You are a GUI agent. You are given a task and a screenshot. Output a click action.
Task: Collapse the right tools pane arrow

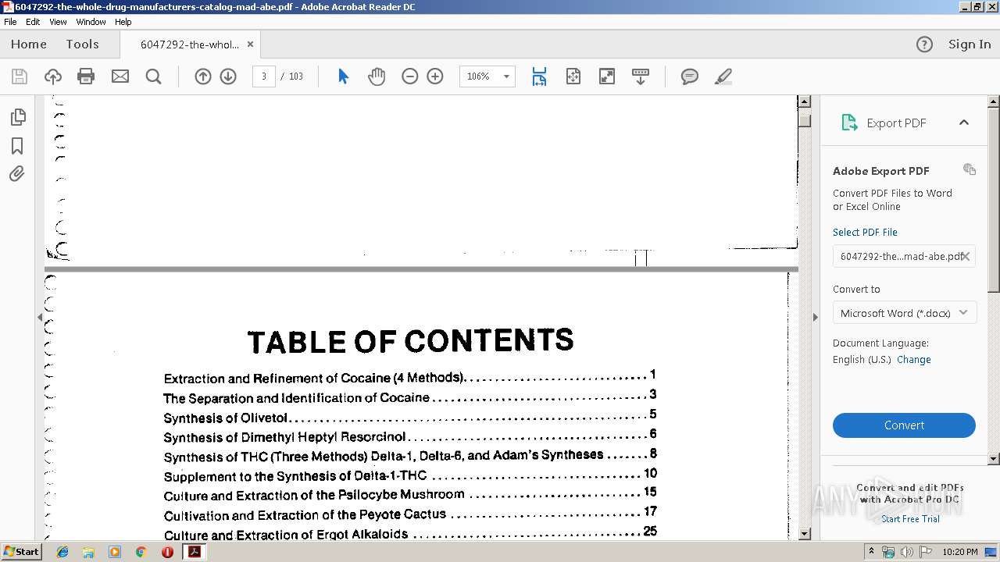tap(815, 317)
